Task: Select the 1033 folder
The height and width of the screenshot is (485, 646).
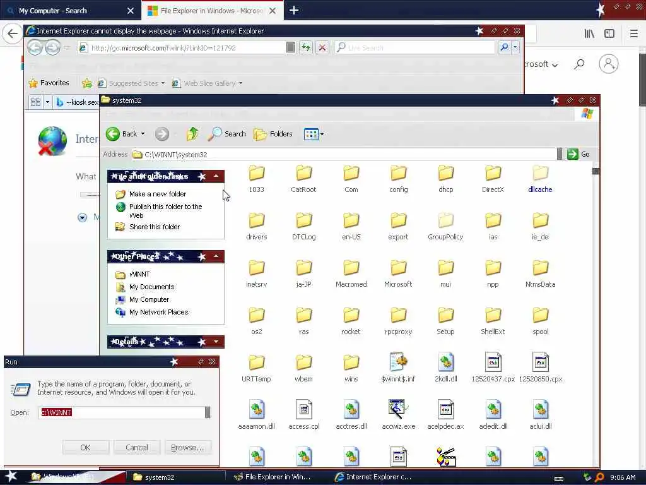Action: coord(256,179)
